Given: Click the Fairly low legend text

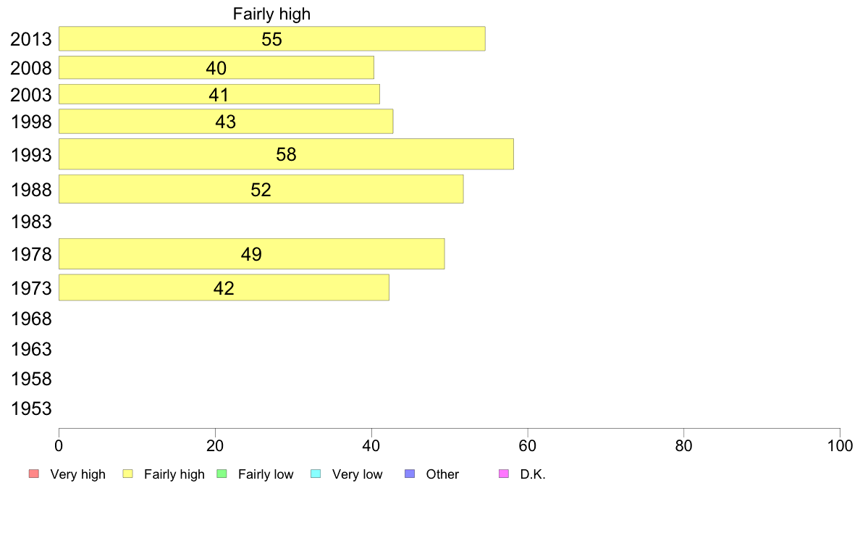Looking at the screenshot, I should click(x=266, y=474).
